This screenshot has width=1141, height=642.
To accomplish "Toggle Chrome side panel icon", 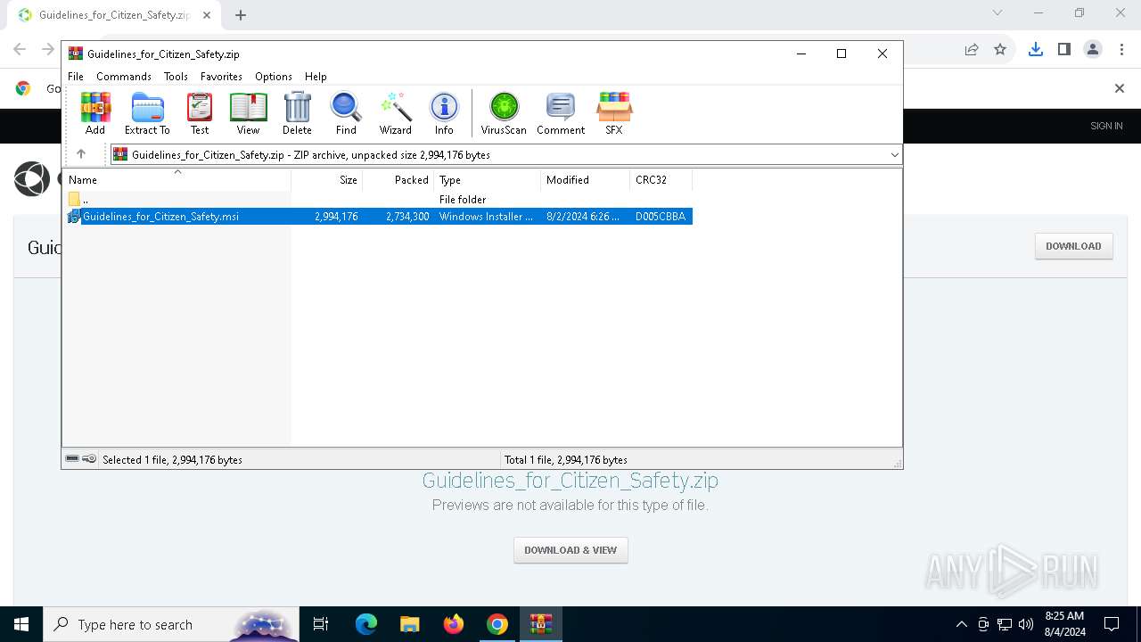I will tap(1063, 49).
